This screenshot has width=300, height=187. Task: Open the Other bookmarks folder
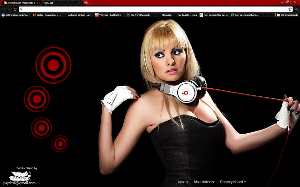(x=287, y=15)
